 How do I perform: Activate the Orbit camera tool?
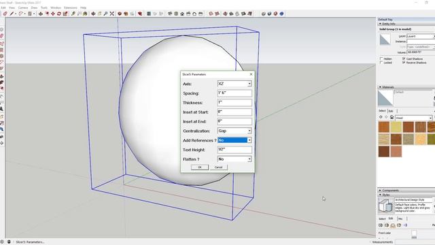[x=94, y=14]
